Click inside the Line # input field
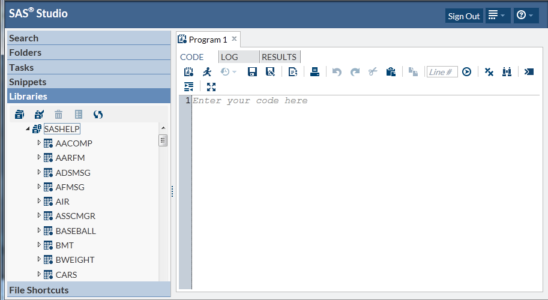 [442, 72]
